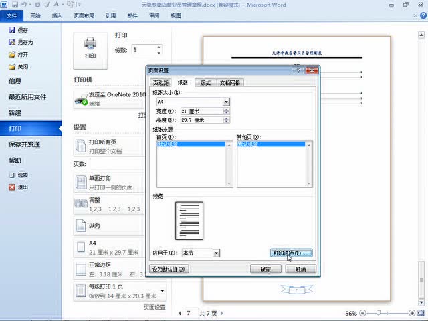
Task: Click the Save icon in quick access toolbar
Action: (x=15, y=5)
